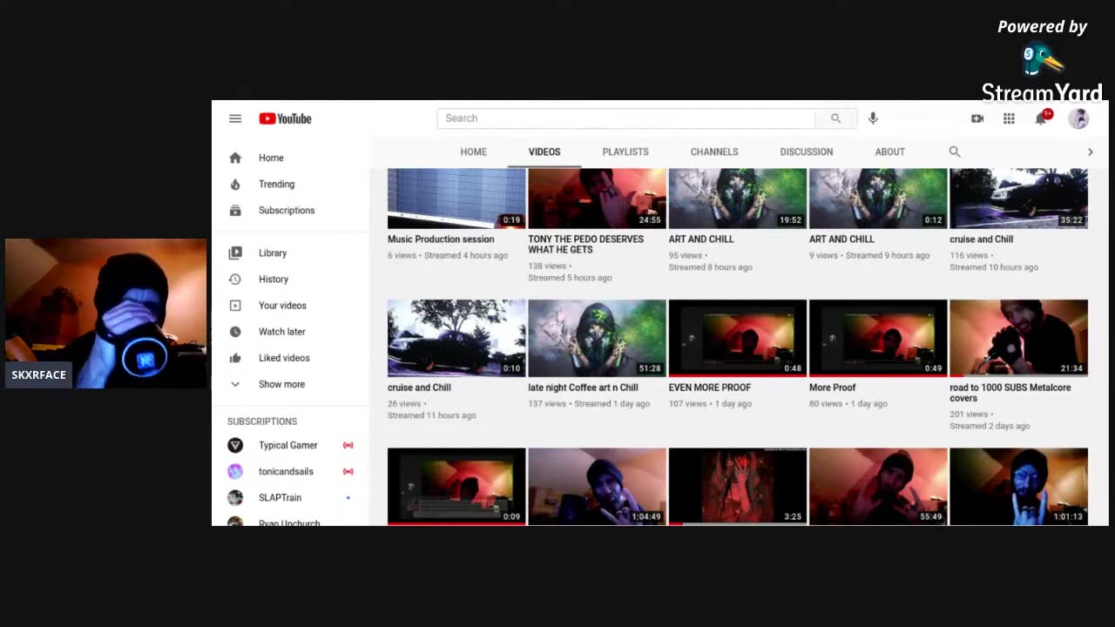Click into the Search input field
This screenshot has width=1115, height=627.
pyautogui.click(x=625, y=118)
